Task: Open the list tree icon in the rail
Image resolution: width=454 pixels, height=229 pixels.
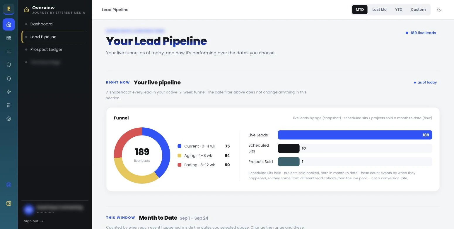Action: [9, 105]
